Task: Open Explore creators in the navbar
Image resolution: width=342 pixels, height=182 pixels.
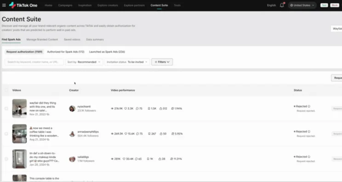Action: (108, 5)
